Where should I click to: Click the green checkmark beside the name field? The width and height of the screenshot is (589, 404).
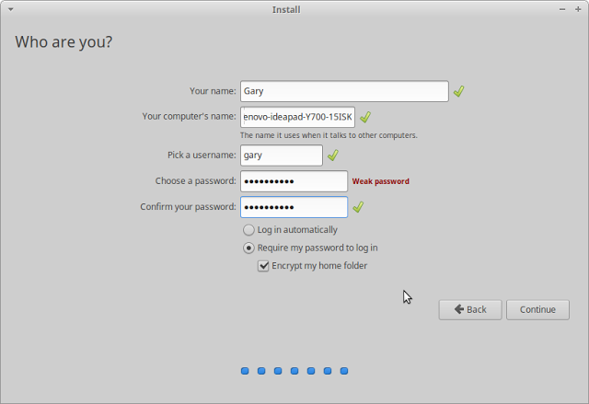click(x=458, y=91)
